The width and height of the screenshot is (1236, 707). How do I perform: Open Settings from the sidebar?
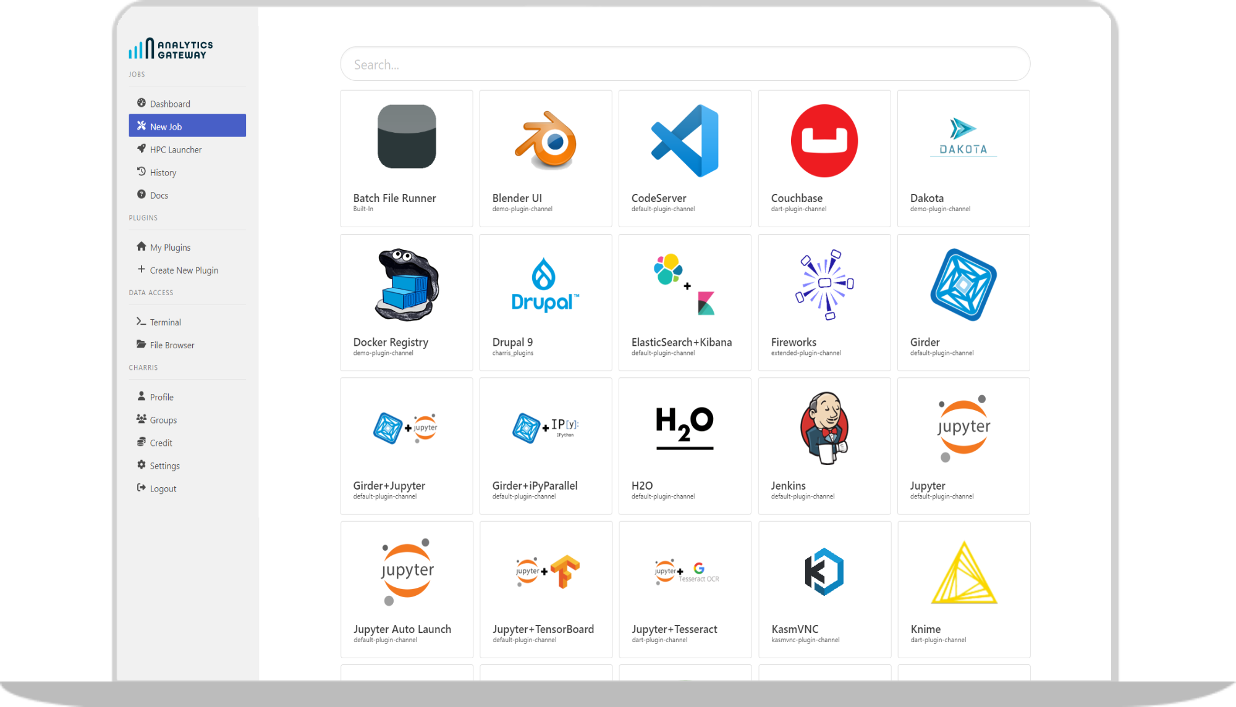(187, 465)
